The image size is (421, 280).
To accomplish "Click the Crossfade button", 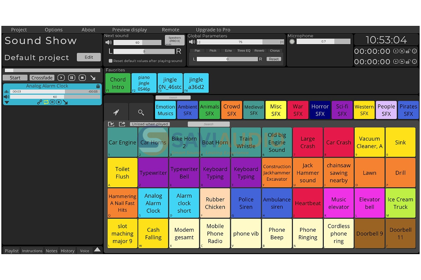I will [x=42, y=78].
